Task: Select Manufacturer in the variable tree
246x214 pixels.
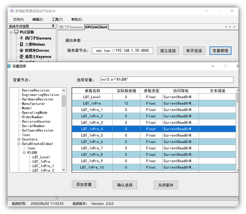Action: 34,104
